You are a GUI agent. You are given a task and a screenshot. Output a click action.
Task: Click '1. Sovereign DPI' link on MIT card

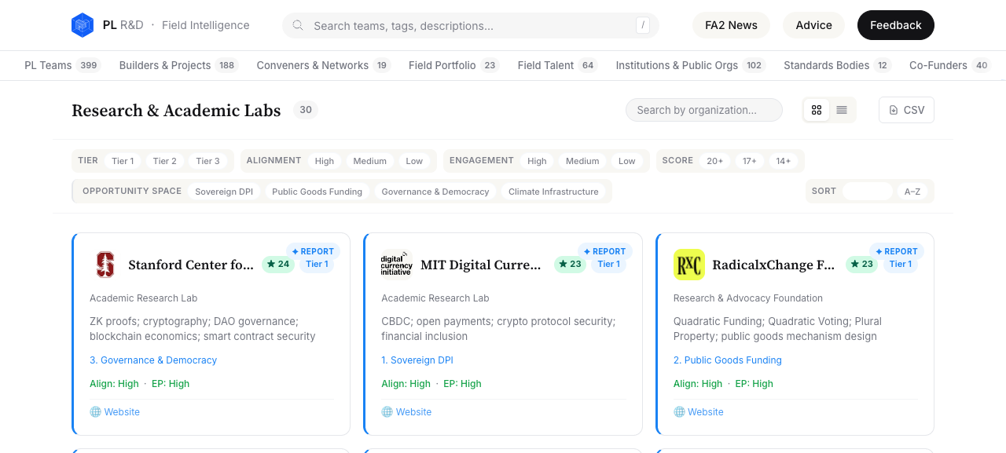(x=417, y=360)
